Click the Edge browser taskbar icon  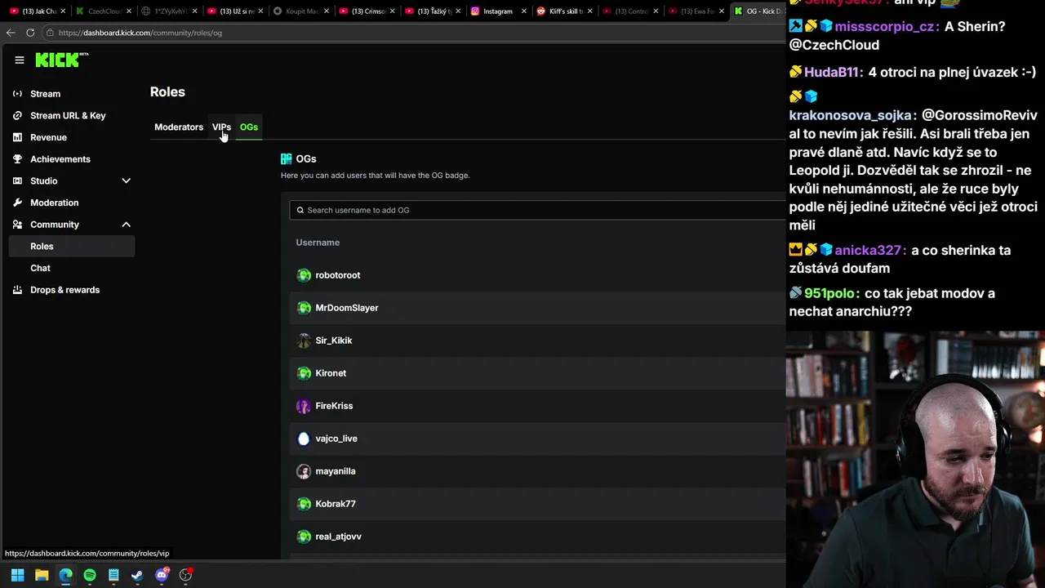(65, 575)
